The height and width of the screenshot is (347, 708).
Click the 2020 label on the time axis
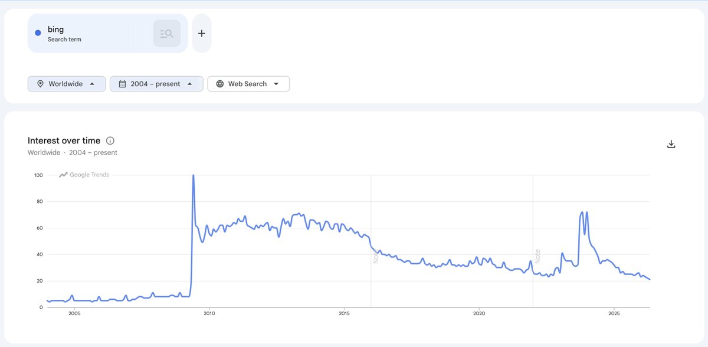point(479,313)
